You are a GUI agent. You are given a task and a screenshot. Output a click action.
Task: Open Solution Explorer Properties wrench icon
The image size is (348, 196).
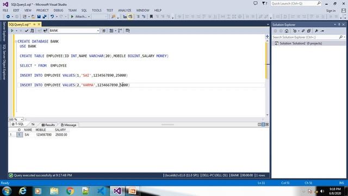pos(316,31)
